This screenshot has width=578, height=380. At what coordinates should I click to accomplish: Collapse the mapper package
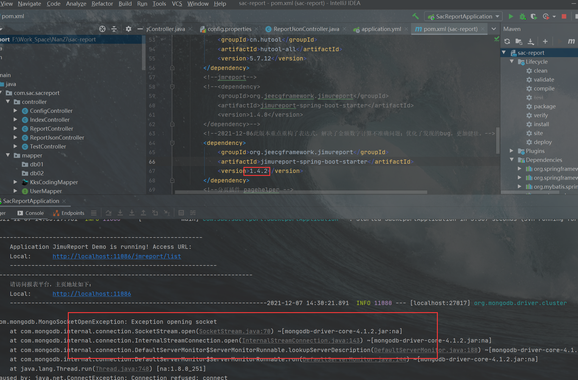pyautogui.click(x=8, y=155)
